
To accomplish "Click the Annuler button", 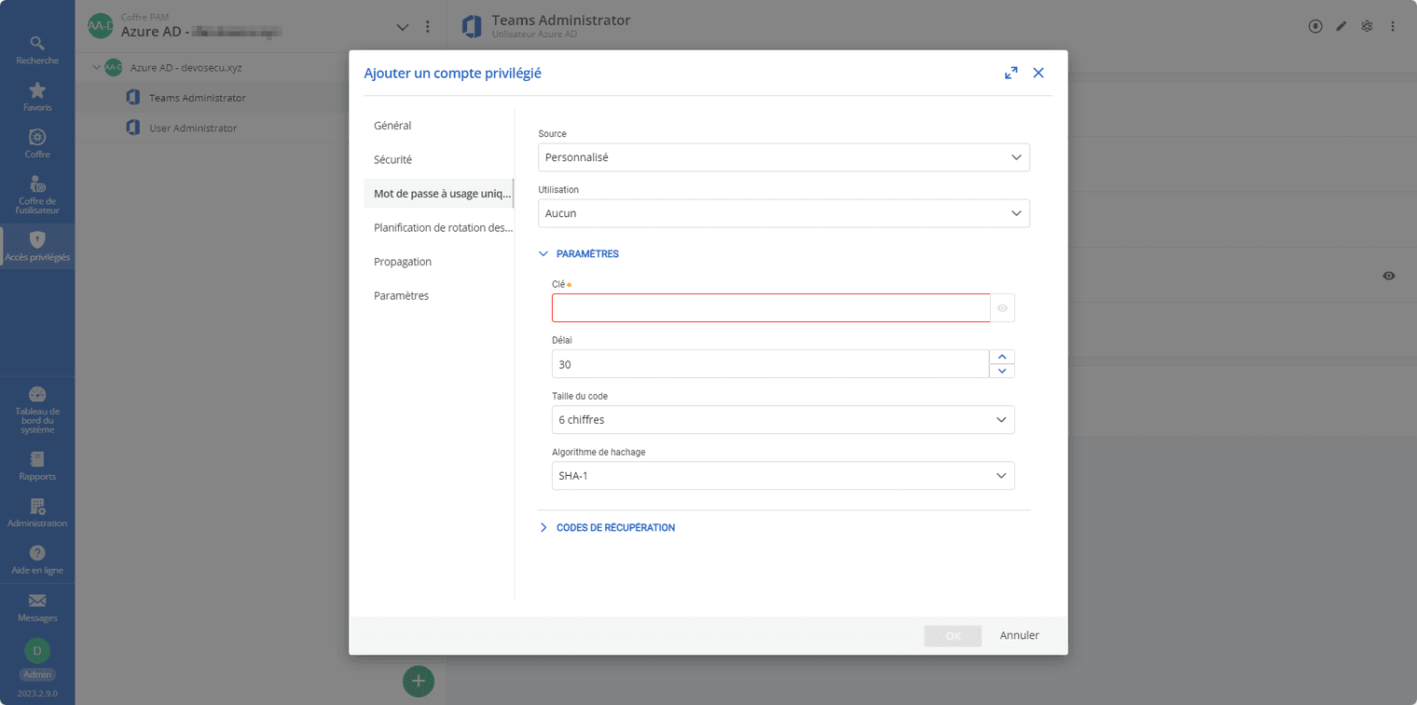I will (1019, 636).
